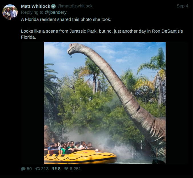Open the Matt Whitlock display name link
193x178 pixels.
36,6
